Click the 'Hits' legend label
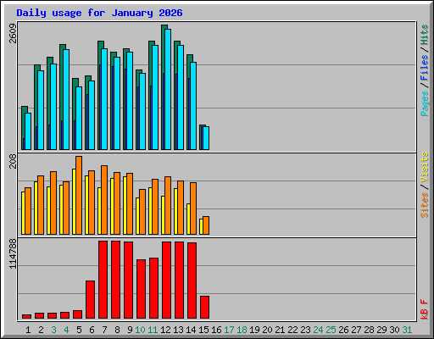 [425, 35]
